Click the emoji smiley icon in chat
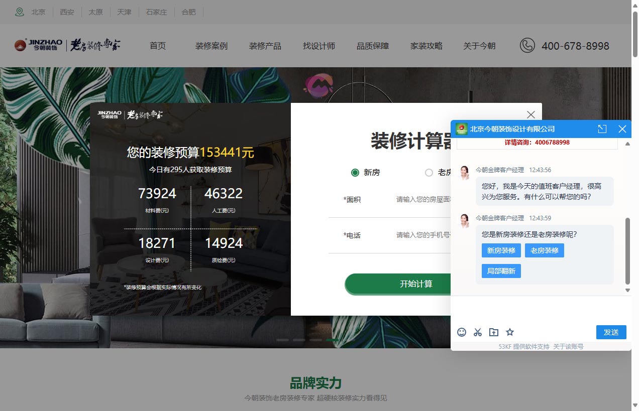This screenshot has width=639, height=411. click(x=462, y=332)
